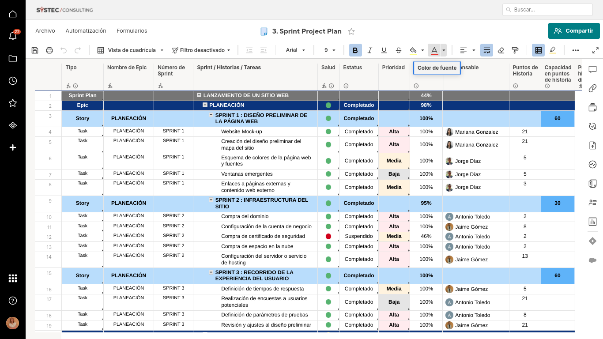Click the font color A swatch

(434, 50)
